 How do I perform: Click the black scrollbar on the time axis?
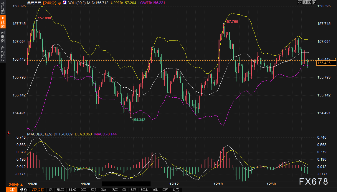tap(126, 184)
